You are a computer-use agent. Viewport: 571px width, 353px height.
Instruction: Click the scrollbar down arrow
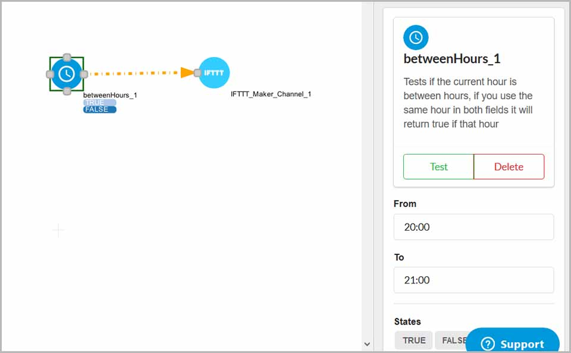click(x=367, y=344)
